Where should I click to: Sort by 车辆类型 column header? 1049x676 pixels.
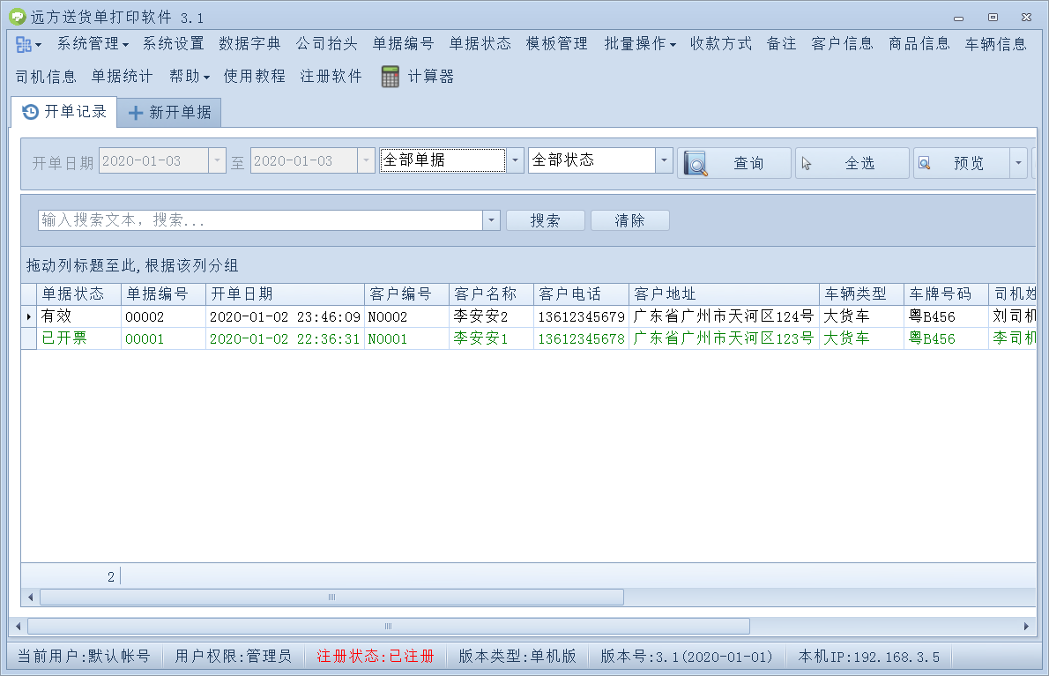tap(861, 294)
